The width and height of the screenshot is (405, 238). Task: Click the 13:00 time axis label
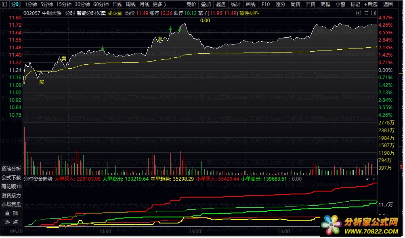pyautogui.click(x=195, y=232)
